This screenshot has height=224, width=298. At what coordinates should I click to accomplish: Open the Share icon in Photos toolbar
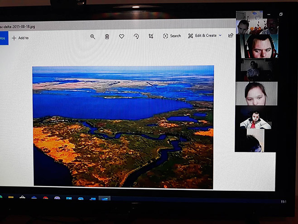click(231, 35)
